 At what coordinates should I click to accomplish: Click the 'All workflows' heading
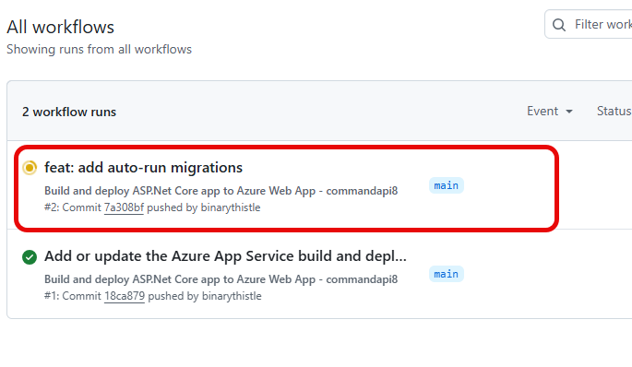click(61, 28)
